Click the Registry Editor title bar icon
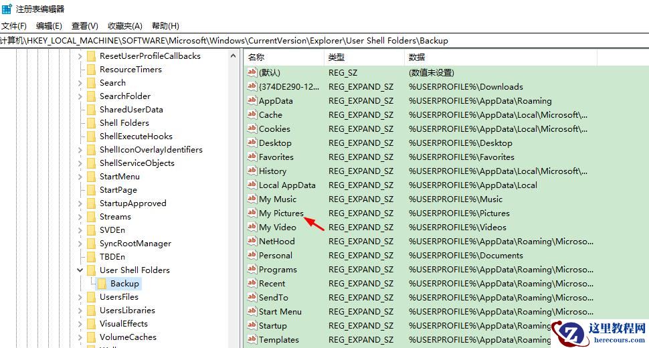This screenshot has width=649, height=348. click(7, 9)
